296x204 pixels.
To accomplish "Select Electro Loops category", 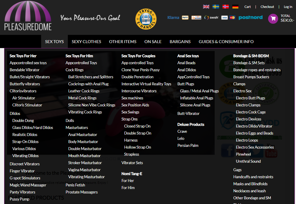I will [x=247, y=140].
